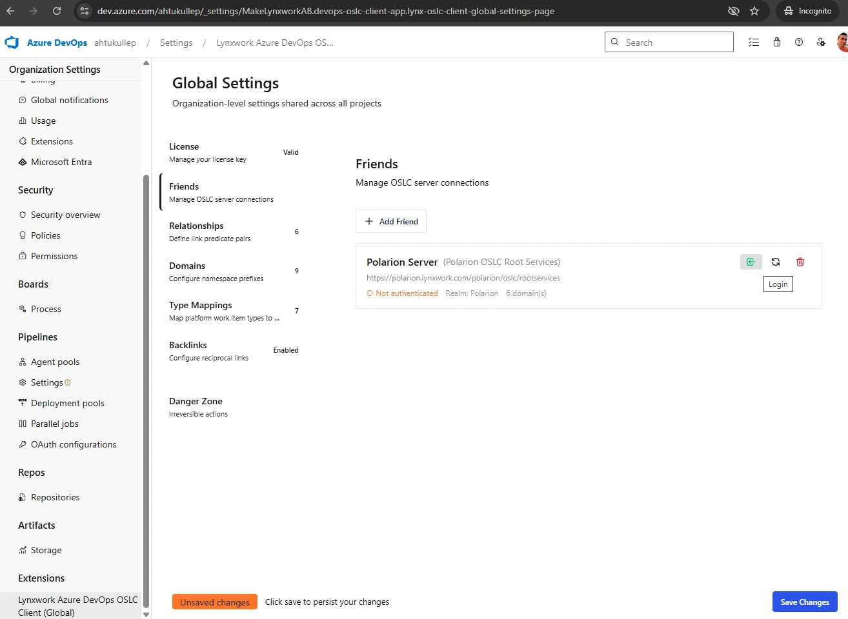This screenshot has height=619, width=848.
Task: Open the Backlinks section
Action: (x=233, y=351)
